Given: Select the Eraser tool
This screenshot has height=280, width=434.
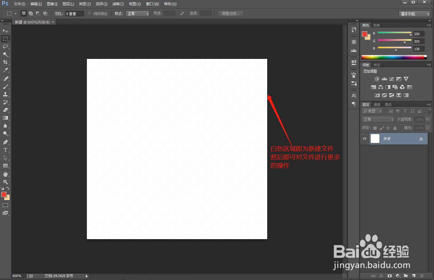Looking at the screenshot, I should 5,110.
